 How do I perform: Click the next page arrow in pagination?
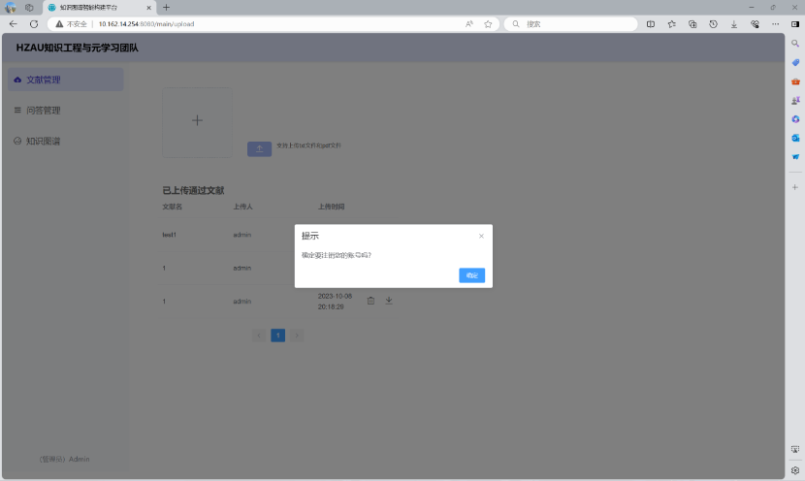coord(297,336)
